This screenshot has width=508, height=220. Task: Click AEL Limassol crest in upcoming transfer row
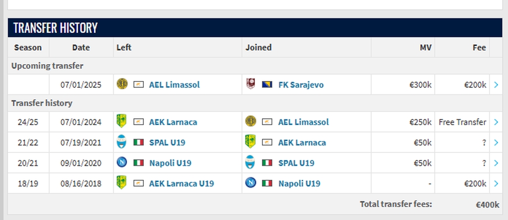point(122,84)
